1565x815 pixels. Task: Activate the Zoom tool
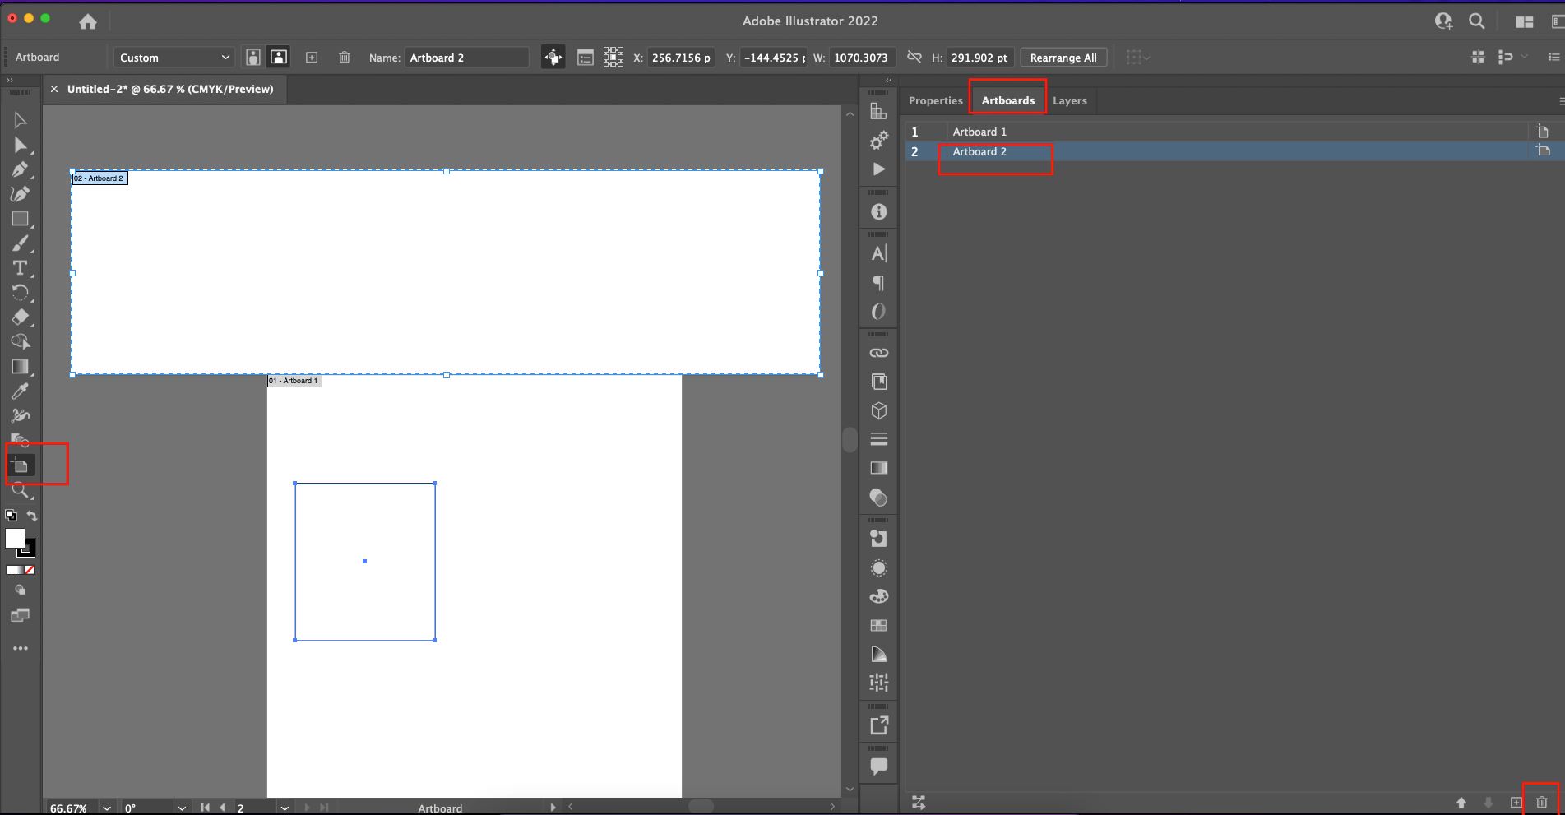21,491
